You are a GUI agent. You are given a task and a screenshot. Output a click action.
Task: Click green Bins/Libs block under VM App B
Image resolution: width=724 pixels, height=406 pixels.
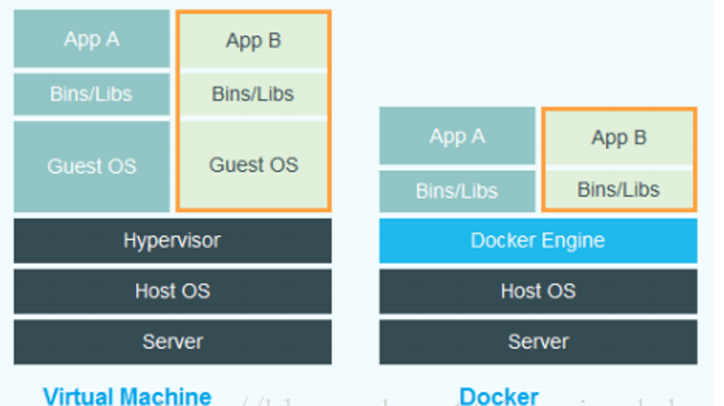click(253, 94)
